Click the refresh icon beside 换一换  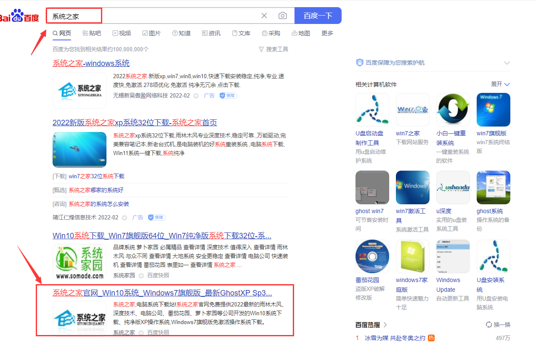click(x=488, y=324)
